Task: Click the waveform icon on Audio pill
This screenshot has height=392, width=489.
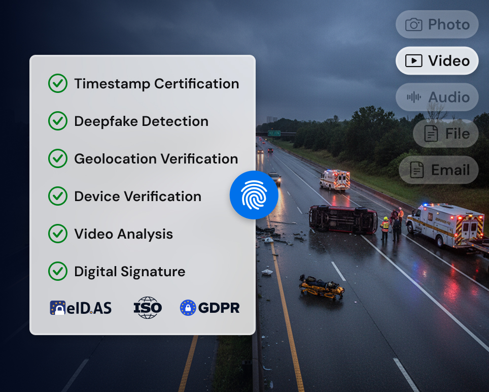Action: coord(414,97)
